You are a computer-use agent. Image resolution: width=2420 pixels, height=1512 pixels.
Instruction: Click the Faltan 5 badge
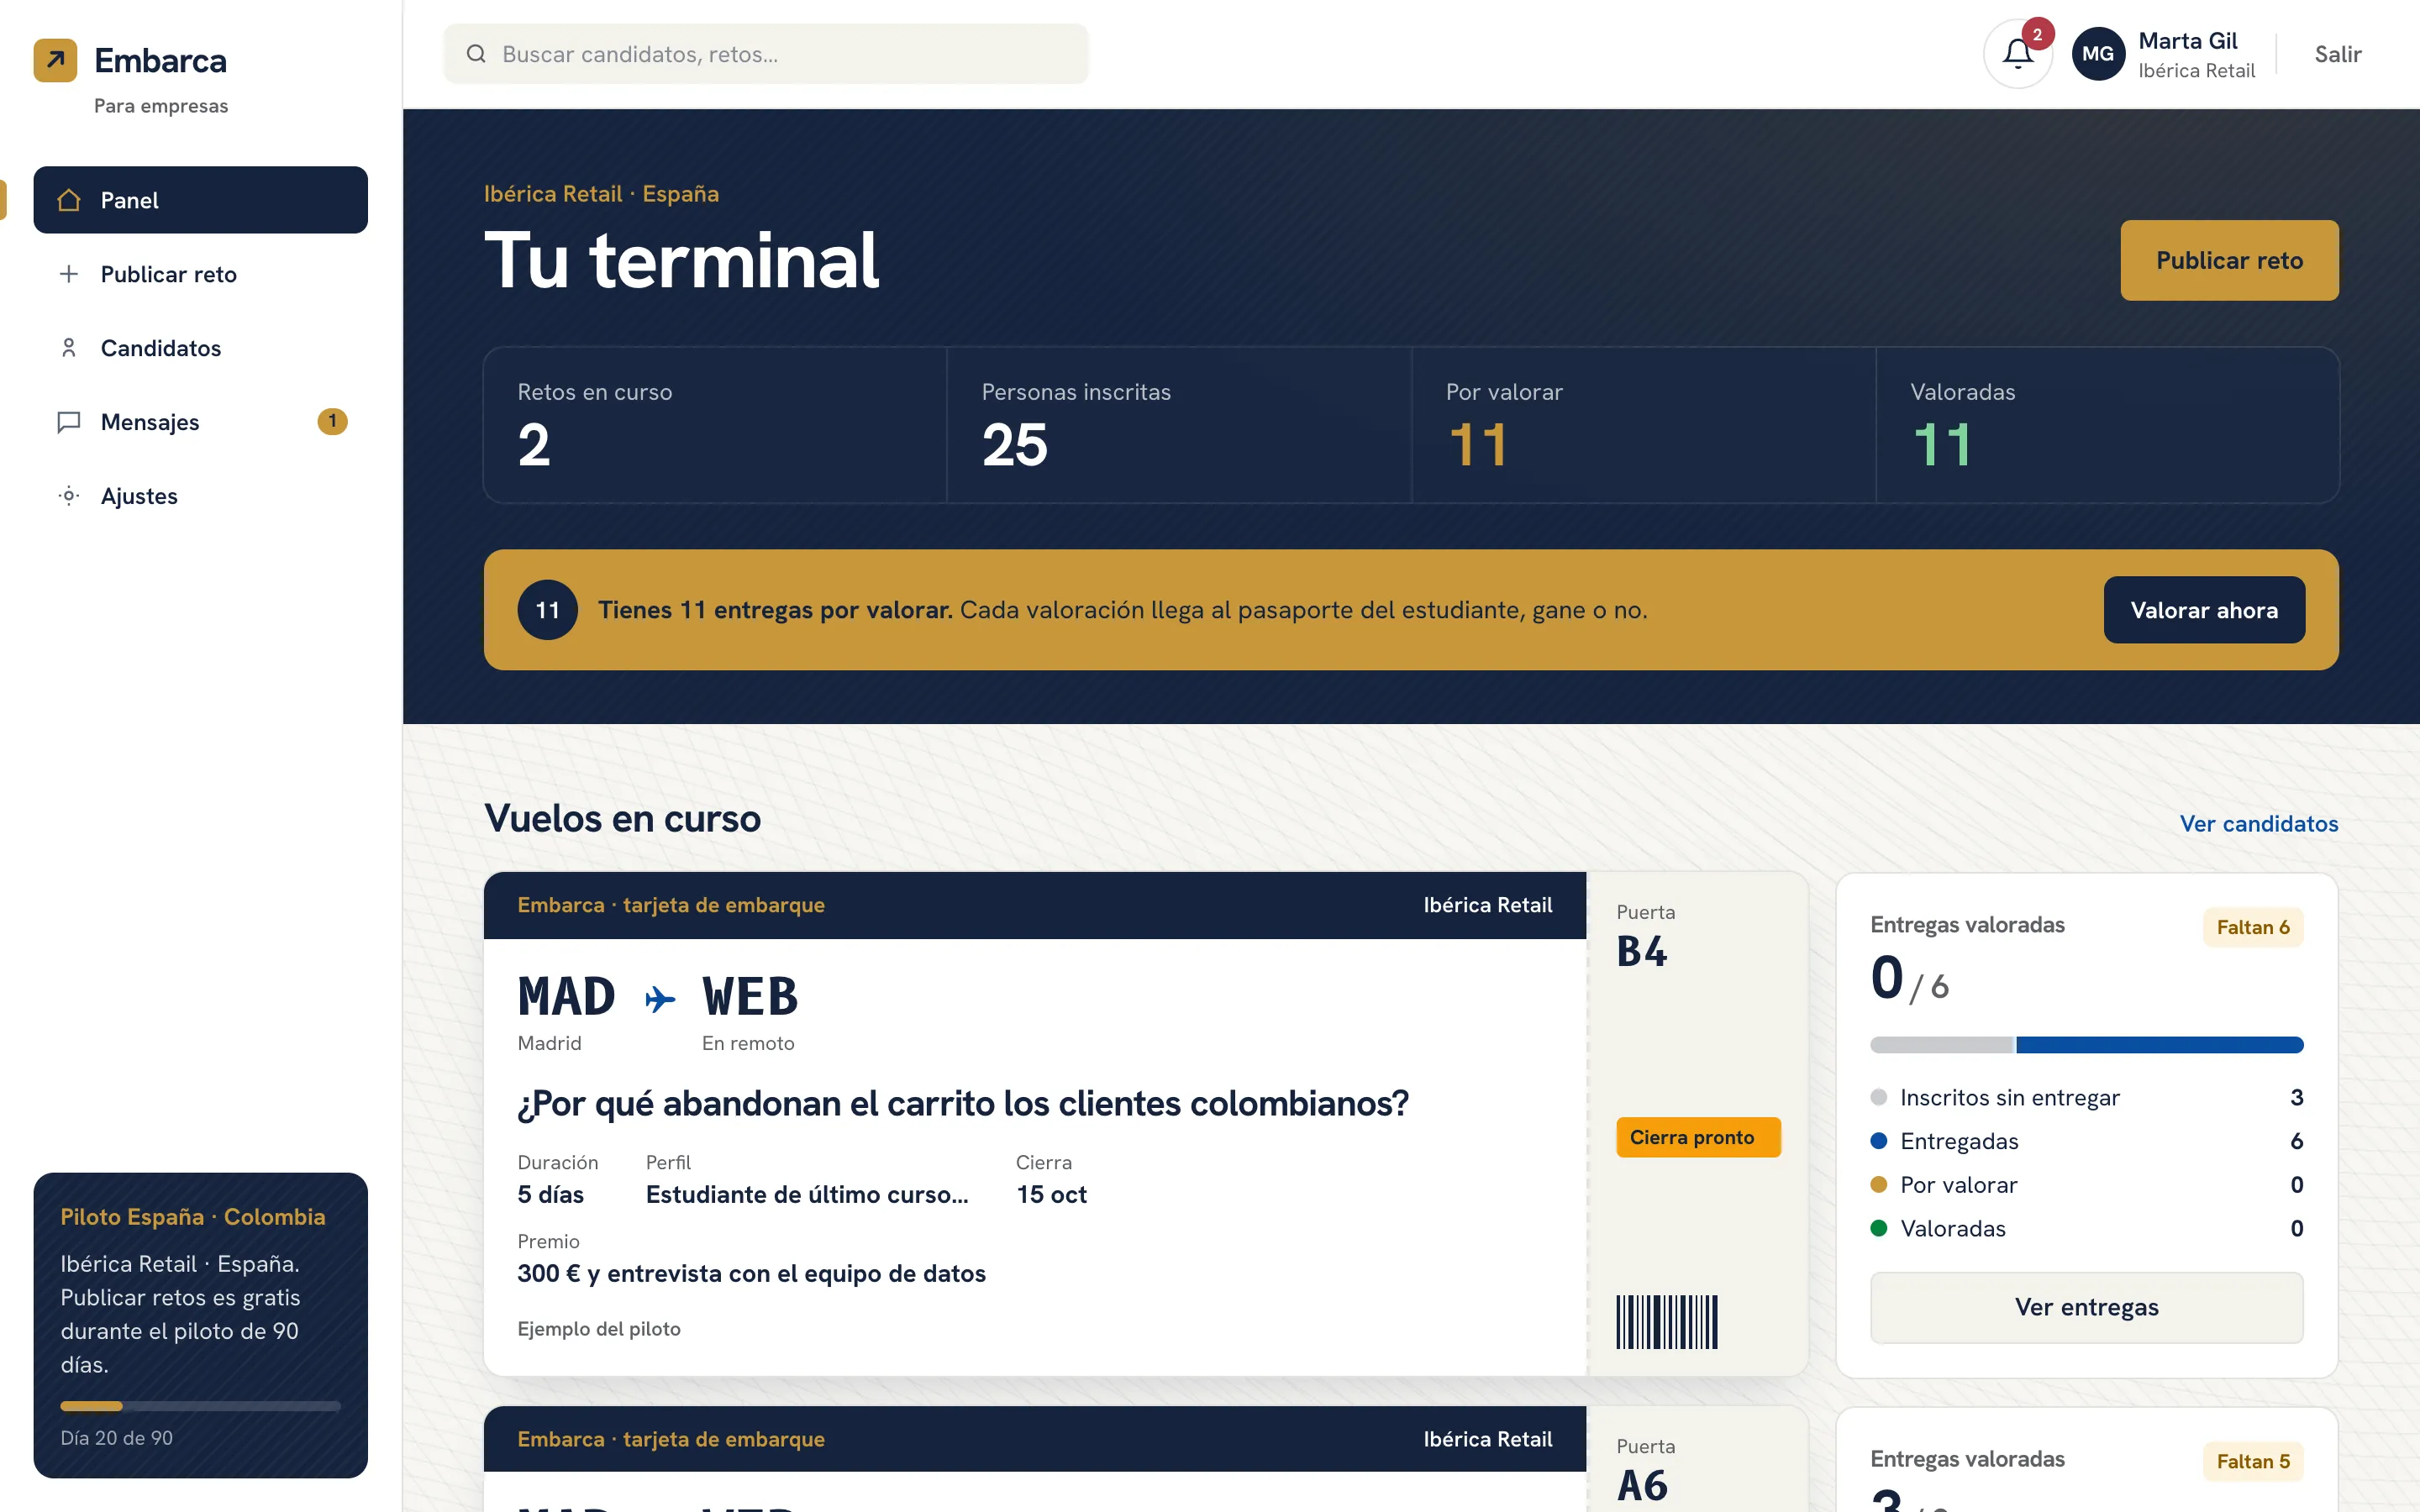[x=2253, y=1461]
